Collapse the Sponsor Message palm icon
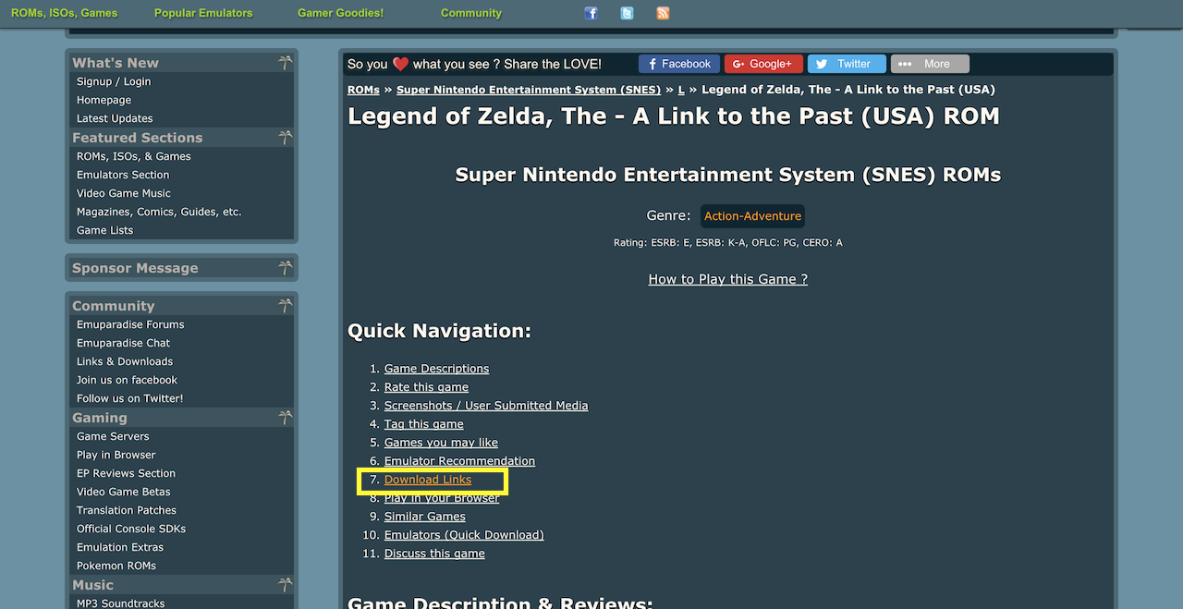Screen dimensions: 1183x609 pos(286,268)
